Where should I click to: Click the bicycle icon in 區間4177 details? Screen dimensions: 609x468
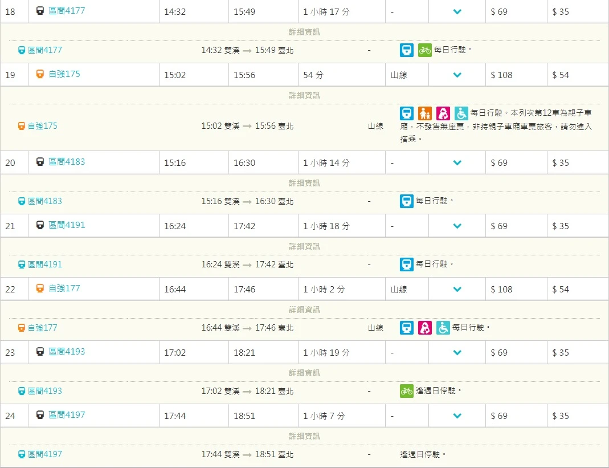pos(424,50)
